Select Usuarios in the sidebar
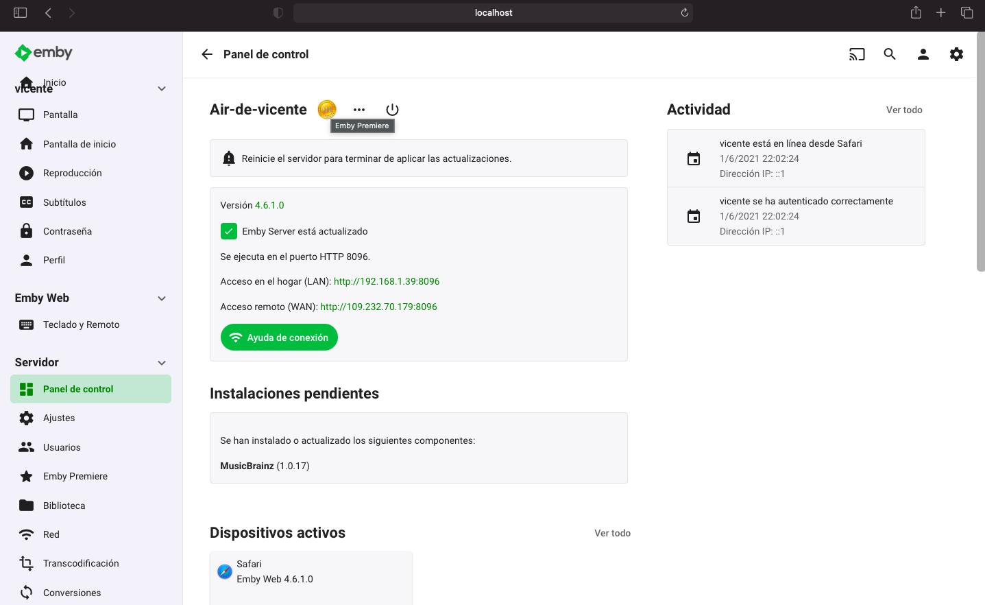The width and height of the screenshot is (985, 605). pos(62,447)
